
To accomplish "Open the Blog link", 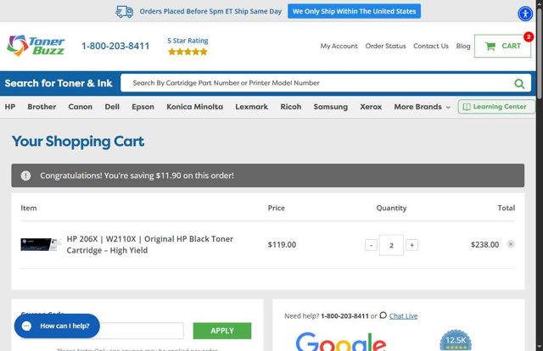I will point(463,46).
